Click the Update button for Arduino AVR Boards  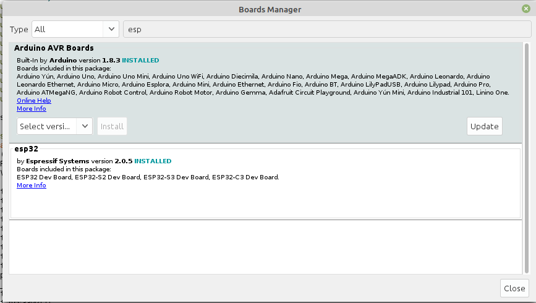485,126
